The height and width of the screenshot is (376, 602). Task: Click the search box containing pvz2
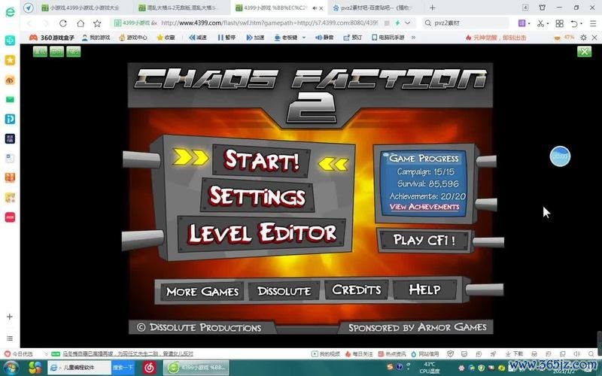pos(466,23)
